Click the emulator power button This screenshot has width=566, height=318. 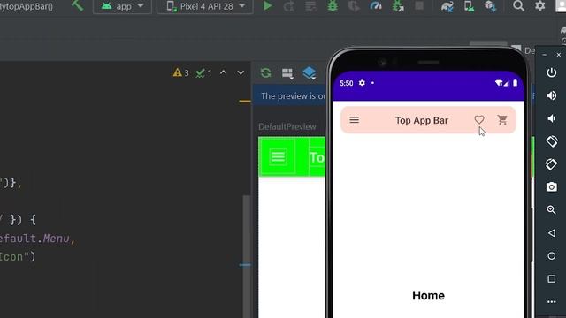[x=551, y=72]
